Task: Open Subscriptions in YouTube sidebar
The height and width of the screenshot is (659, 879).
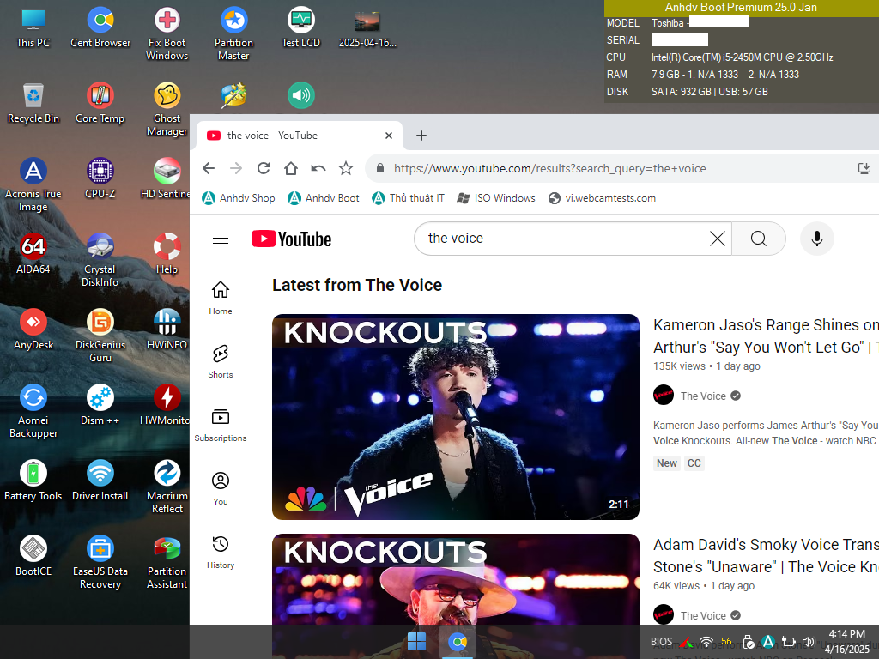Action: tap(221, 425)
